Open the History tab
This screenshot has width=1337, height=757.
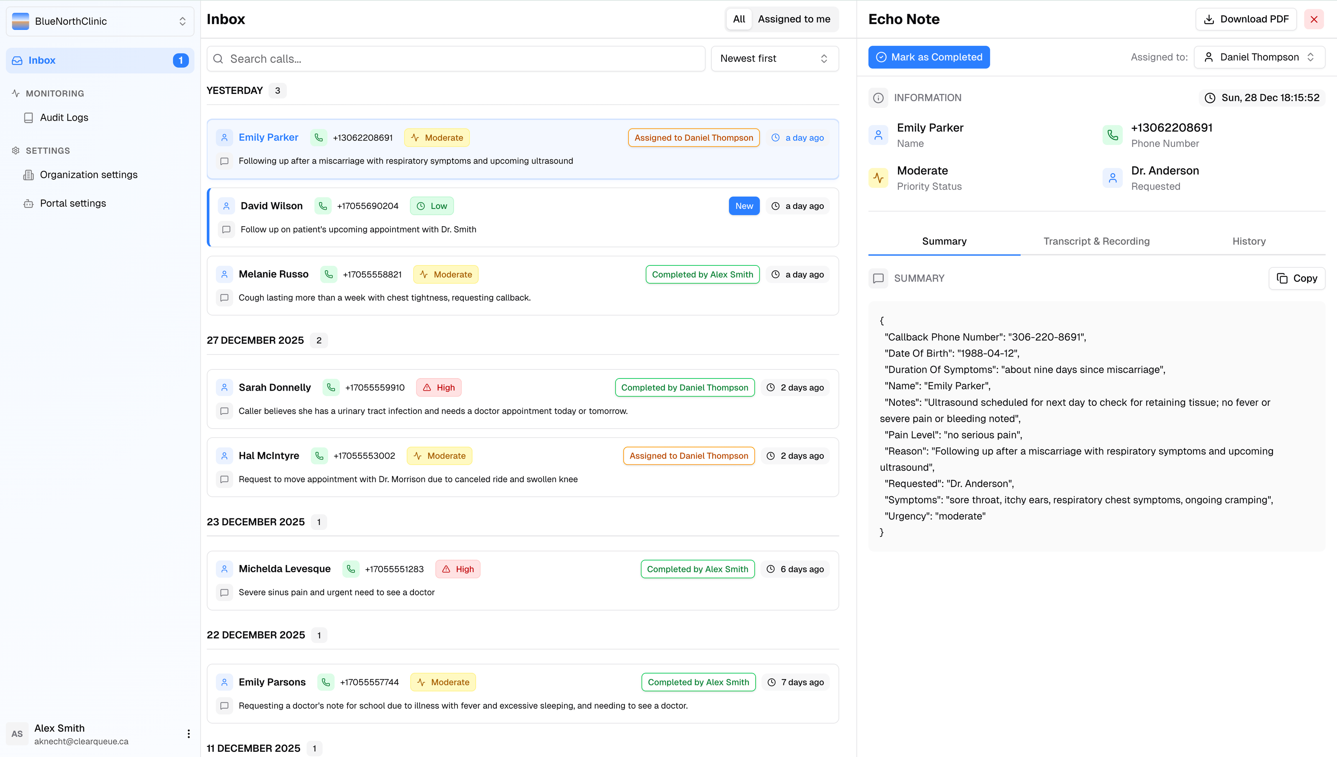(1250, 241)
